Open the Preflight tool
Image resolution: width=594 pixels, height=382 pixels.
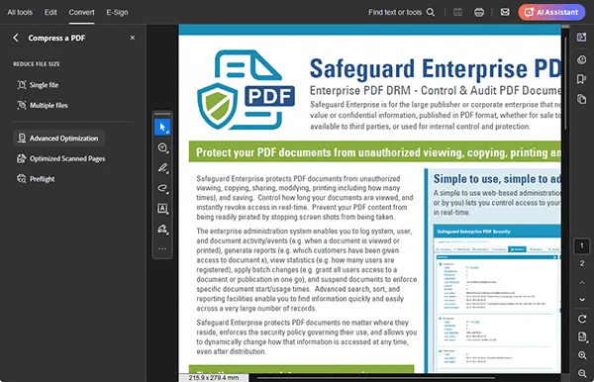pyautogui.click(x=36, y=179)
